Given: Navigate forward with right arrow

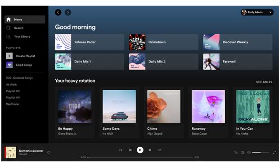Looking at the screenshot, I should (68, 13).
